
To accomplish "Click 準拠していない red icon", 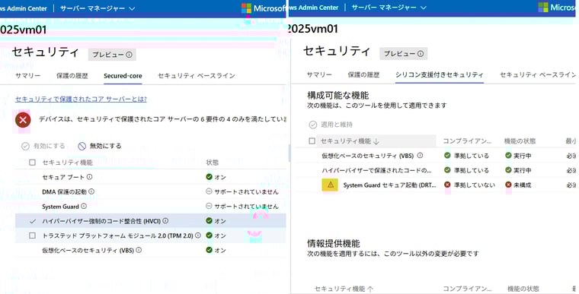I will (x=447, y=185).
